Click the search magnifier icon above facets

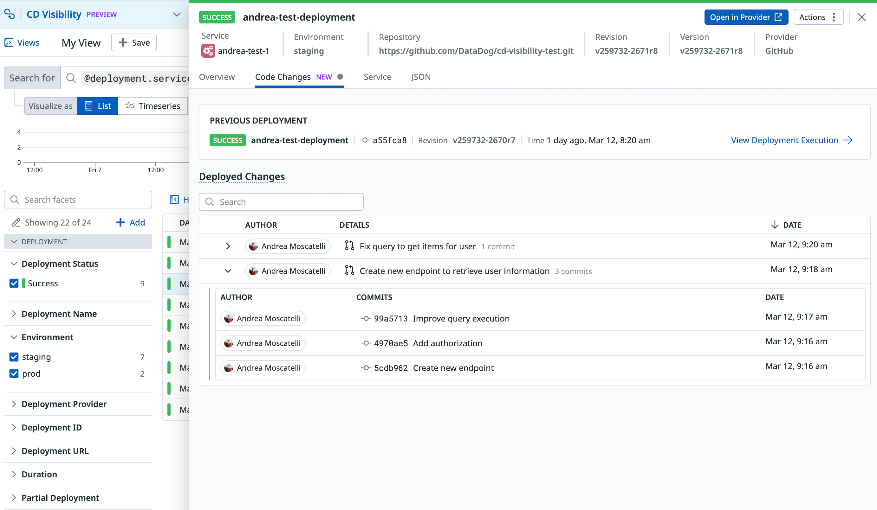tap(14, 199)
